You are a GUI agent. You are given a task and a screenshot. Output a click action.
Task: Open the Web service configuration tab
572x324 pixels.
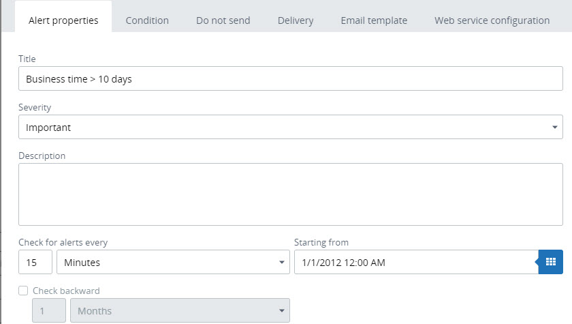[492, 20]
